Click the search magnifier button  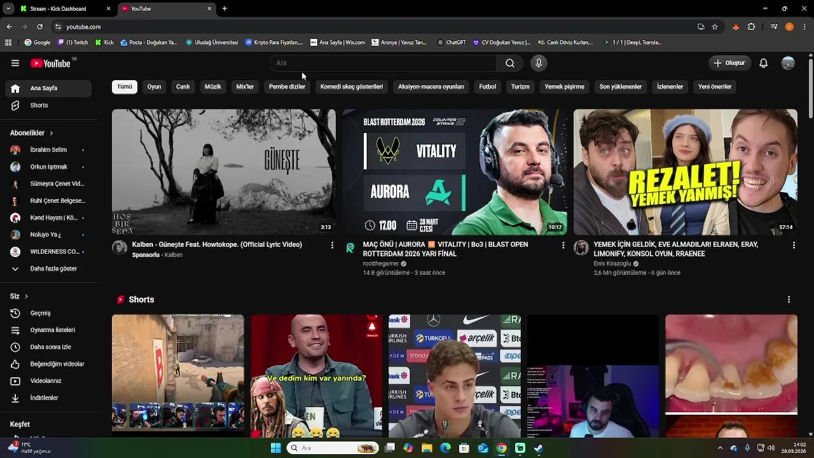[510, 63]
